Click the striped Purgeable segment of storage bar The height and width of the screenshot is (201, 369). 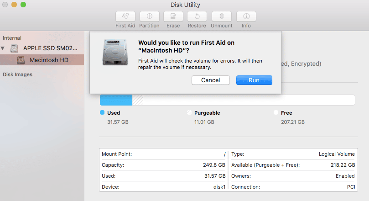coord(138,100)
